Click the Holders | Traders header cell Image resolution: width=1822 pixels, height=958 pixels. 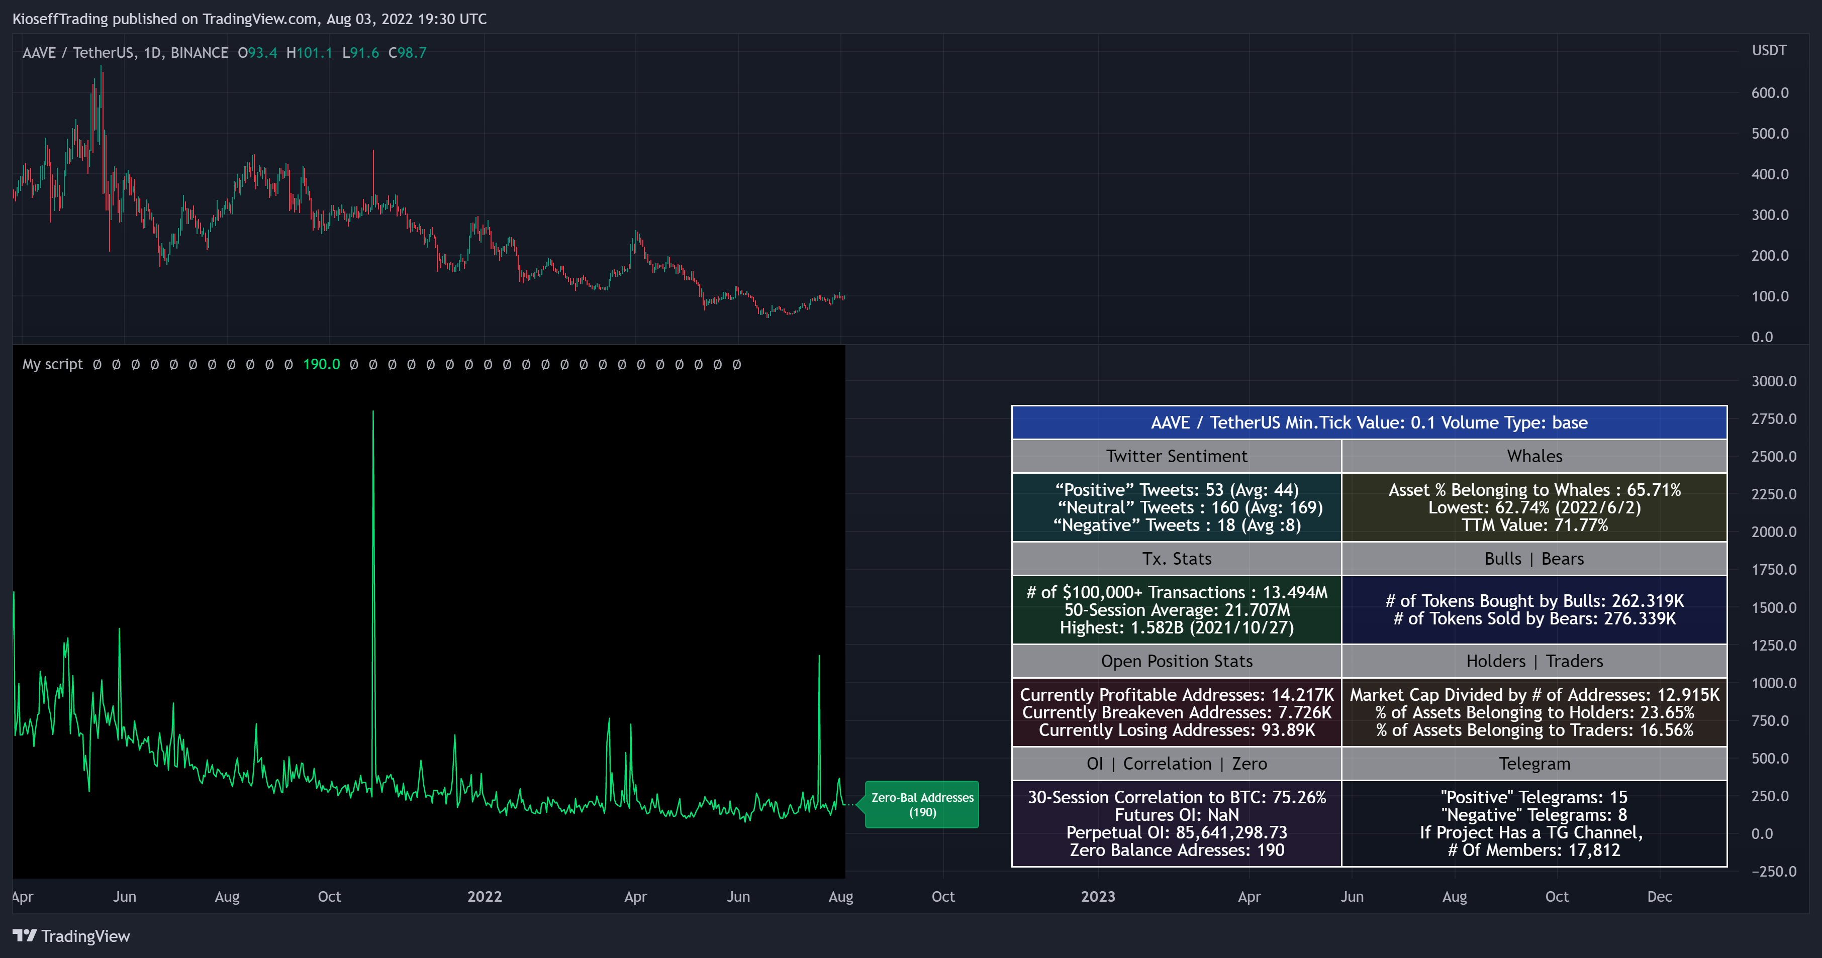1535,661
